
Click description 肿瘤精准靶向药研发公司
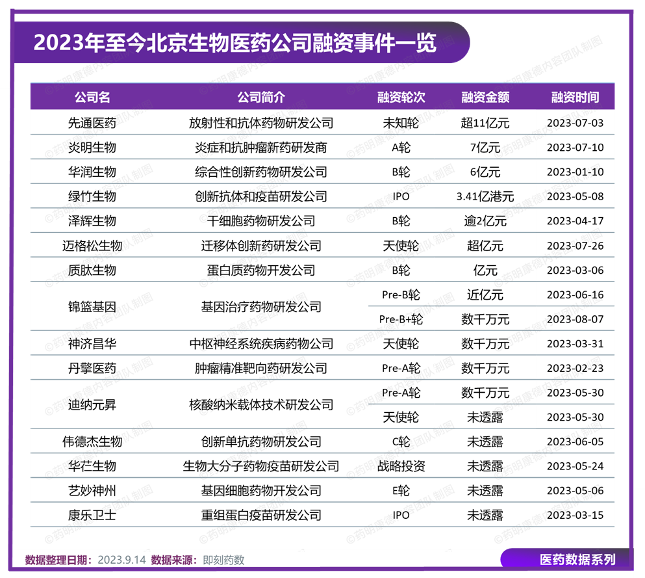click(x=261, y=368)
